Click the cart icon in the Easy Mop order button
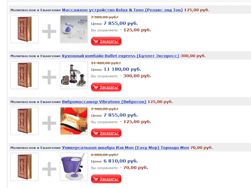 96,179
